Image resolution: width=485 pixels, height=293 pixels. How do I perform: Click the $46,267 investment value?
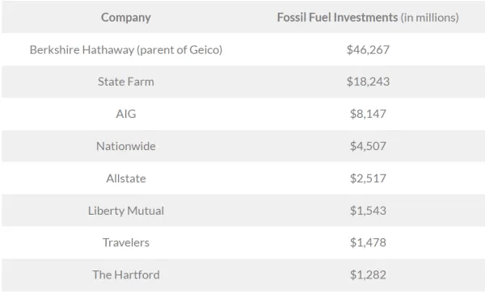[x=368, y=50]
